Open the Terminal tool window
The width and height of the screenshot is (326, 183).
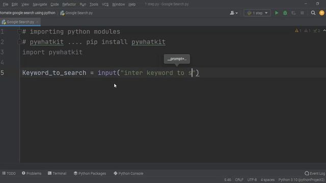pyautogui.click(x=57, y=173)
